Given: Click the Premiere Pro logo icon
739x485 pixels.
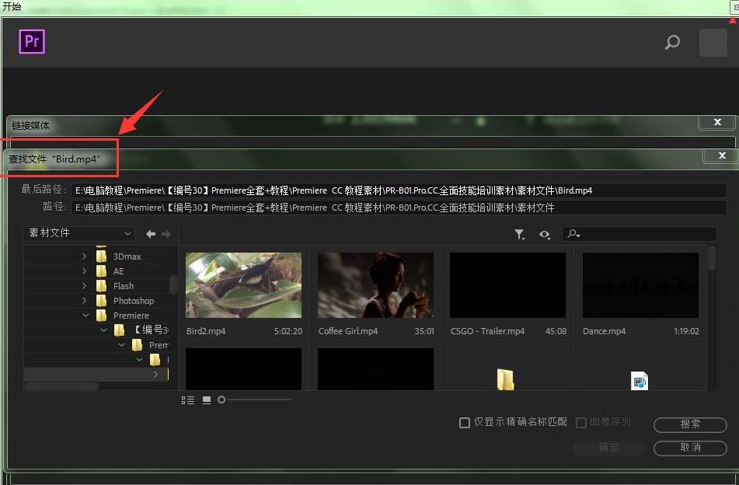Looking at the screenshot, I should (x=31, y=42).
